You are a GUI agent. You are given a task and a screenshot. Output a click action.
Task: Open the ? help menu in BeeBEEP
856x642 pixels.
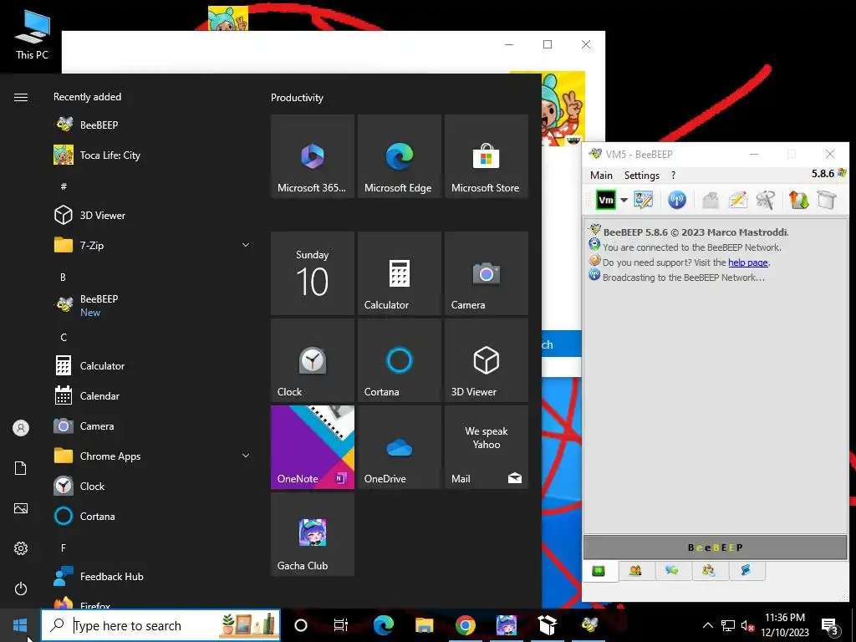pyautogui.click(x=673, y=176)
